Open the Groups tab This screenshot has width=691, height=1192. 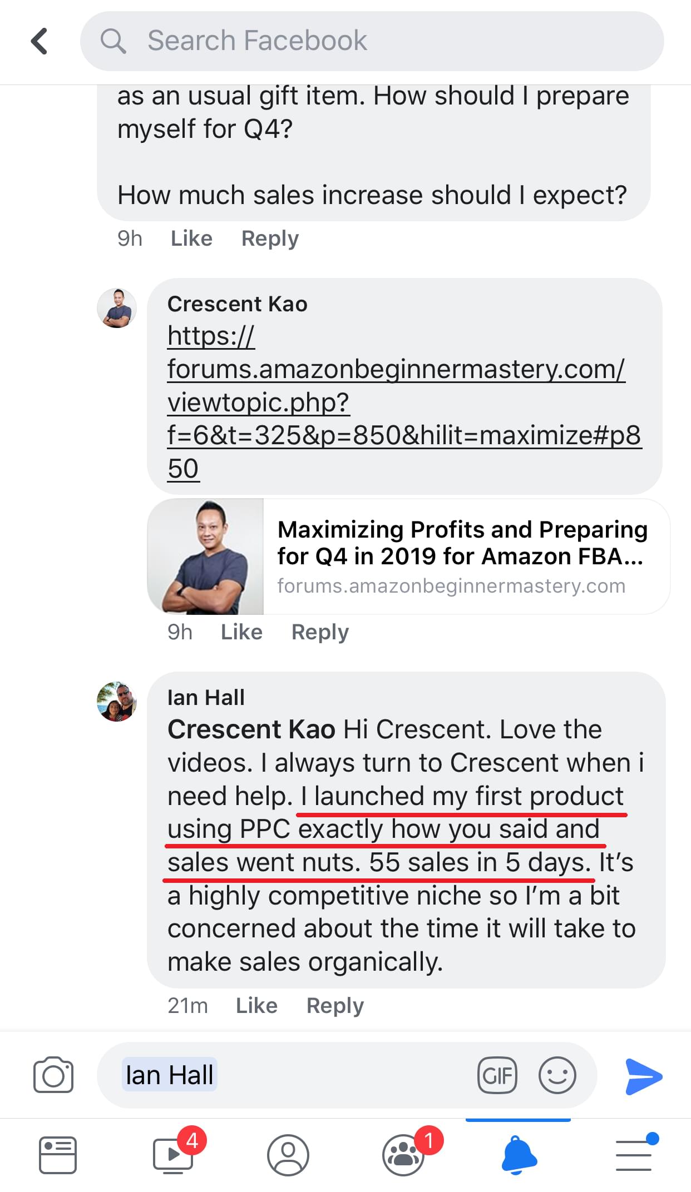click(x=403, y=1155)
